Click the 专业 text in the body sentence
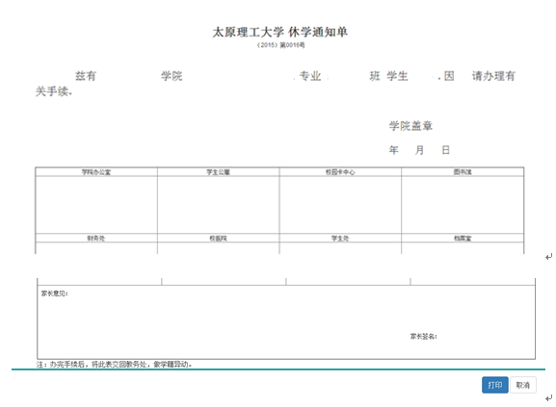Viewport: 556px width, 407px height. pos(310,76)
